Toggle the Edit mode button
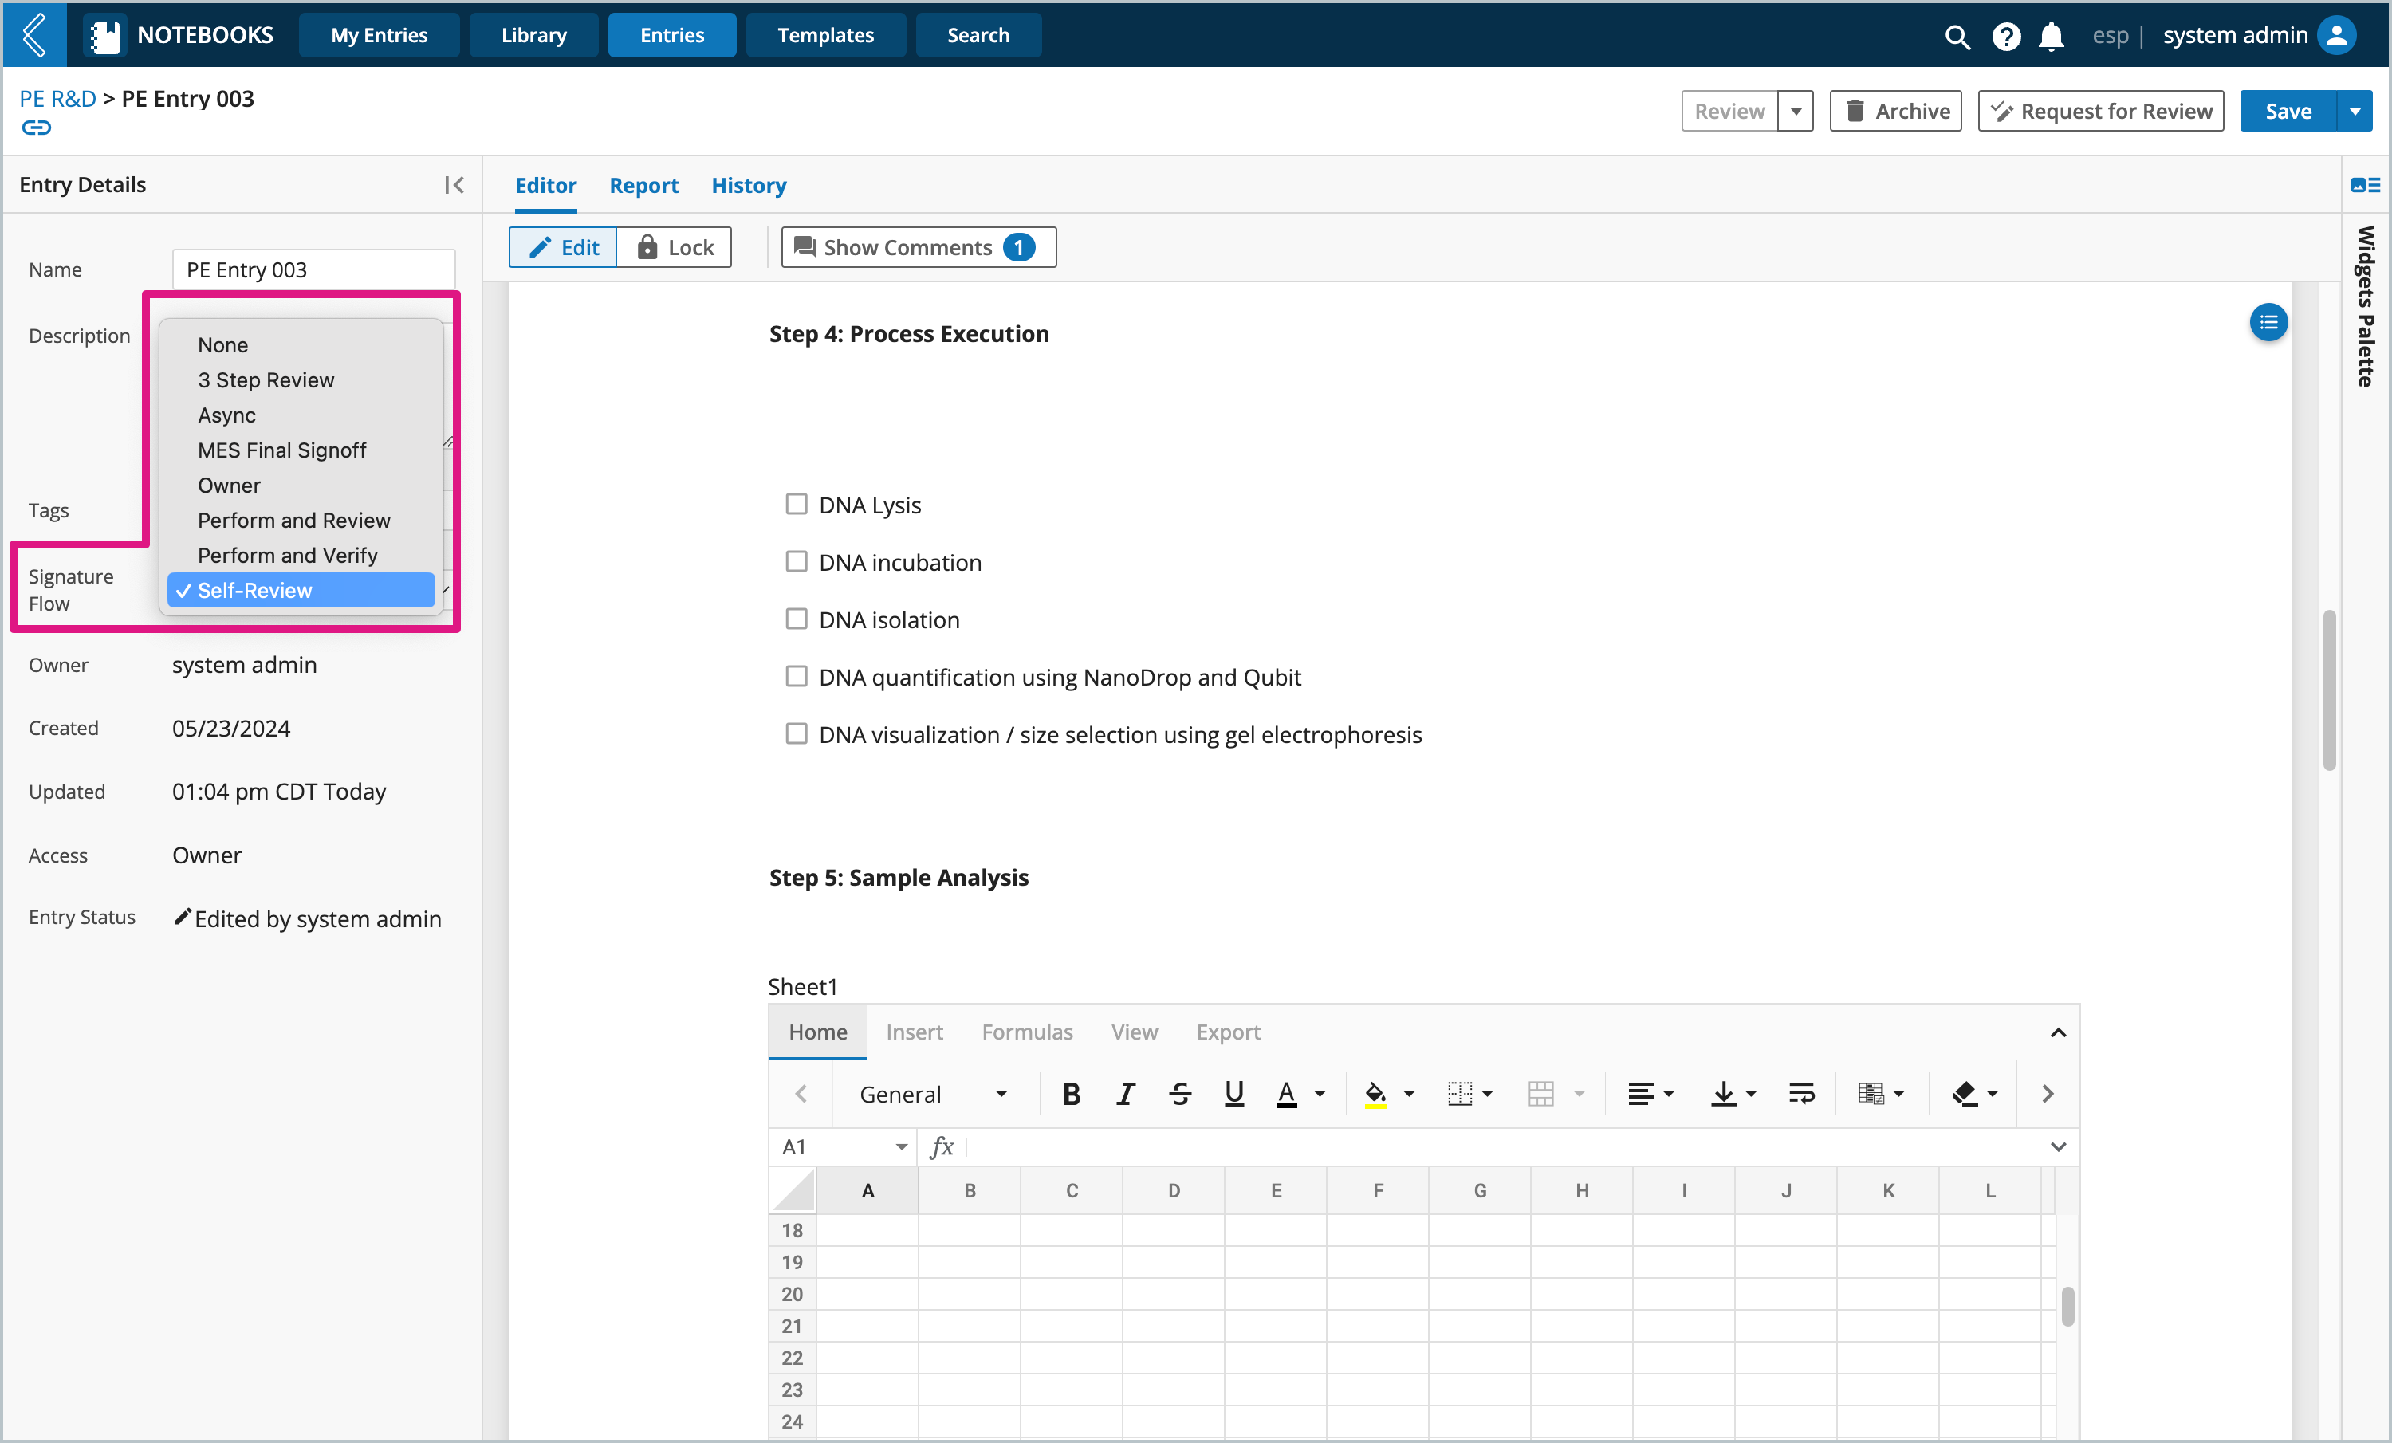The width and height of the screenshot is (2392, 1443). [563, 247]
